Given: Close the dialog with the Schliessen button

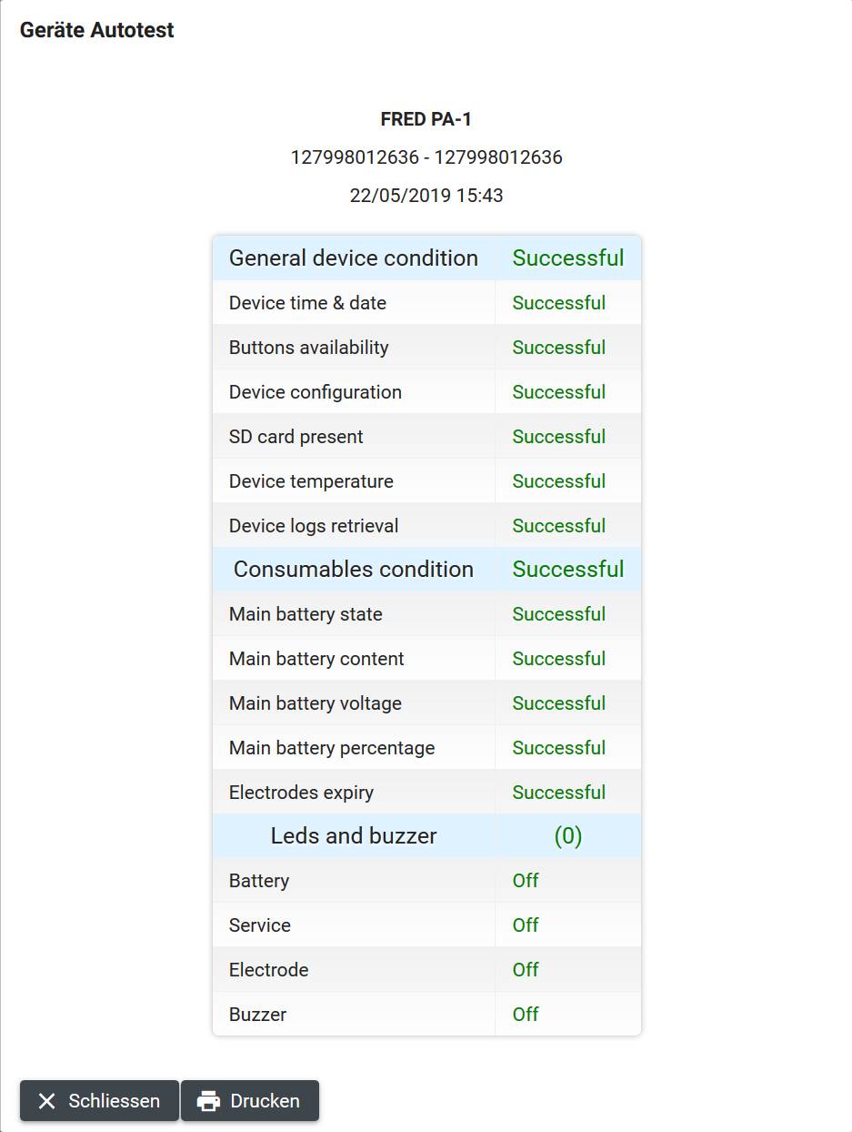Looking at the screenshot, I should [x=99, y=1101].
